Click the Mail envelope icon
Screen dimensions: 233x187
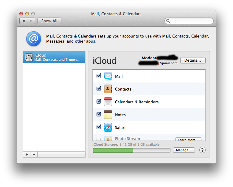pos(108,76)
